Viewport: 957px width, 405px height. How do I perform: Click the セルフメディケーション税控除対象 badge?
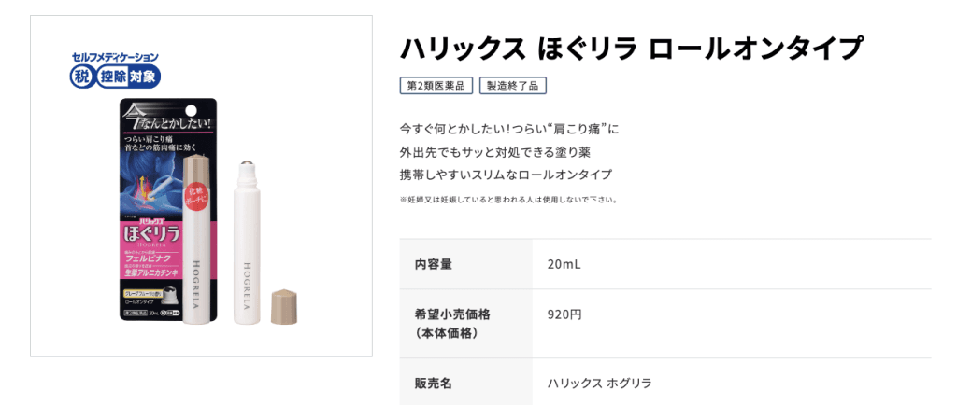coord(116,69)
